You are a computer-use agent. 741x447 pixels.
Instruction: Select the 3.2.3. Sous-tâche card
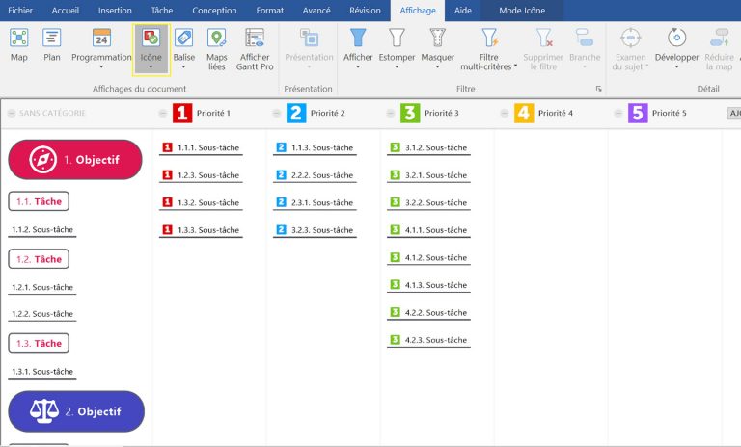(314, 230)
